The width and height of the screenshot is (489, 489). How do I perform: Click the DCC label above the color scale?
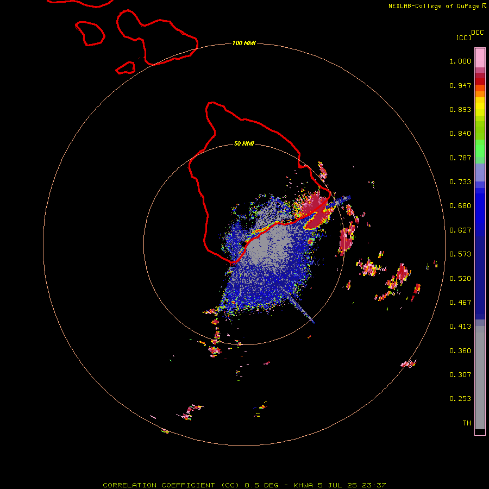tap(477, 32)
